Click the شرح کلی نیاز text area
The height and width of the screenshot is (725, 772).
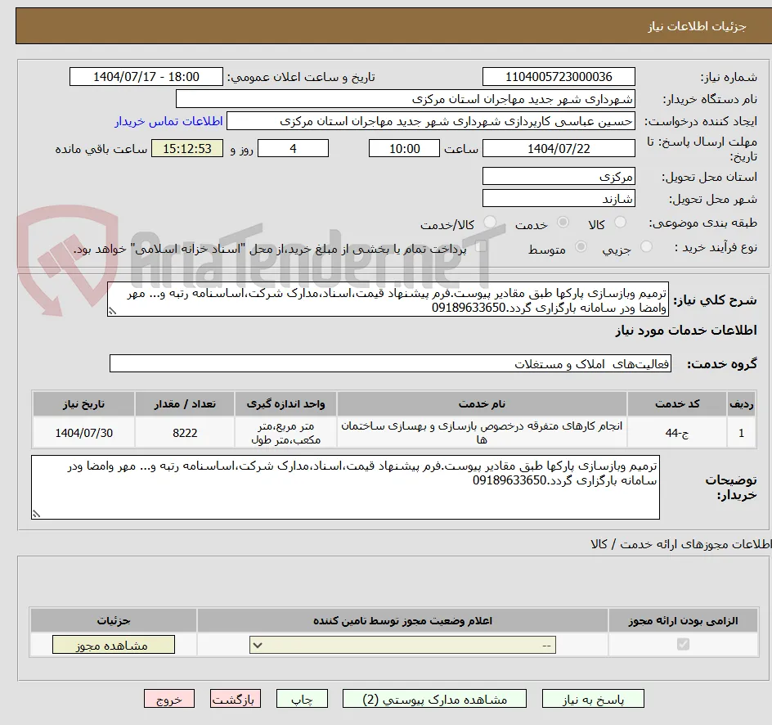[388, 299]
